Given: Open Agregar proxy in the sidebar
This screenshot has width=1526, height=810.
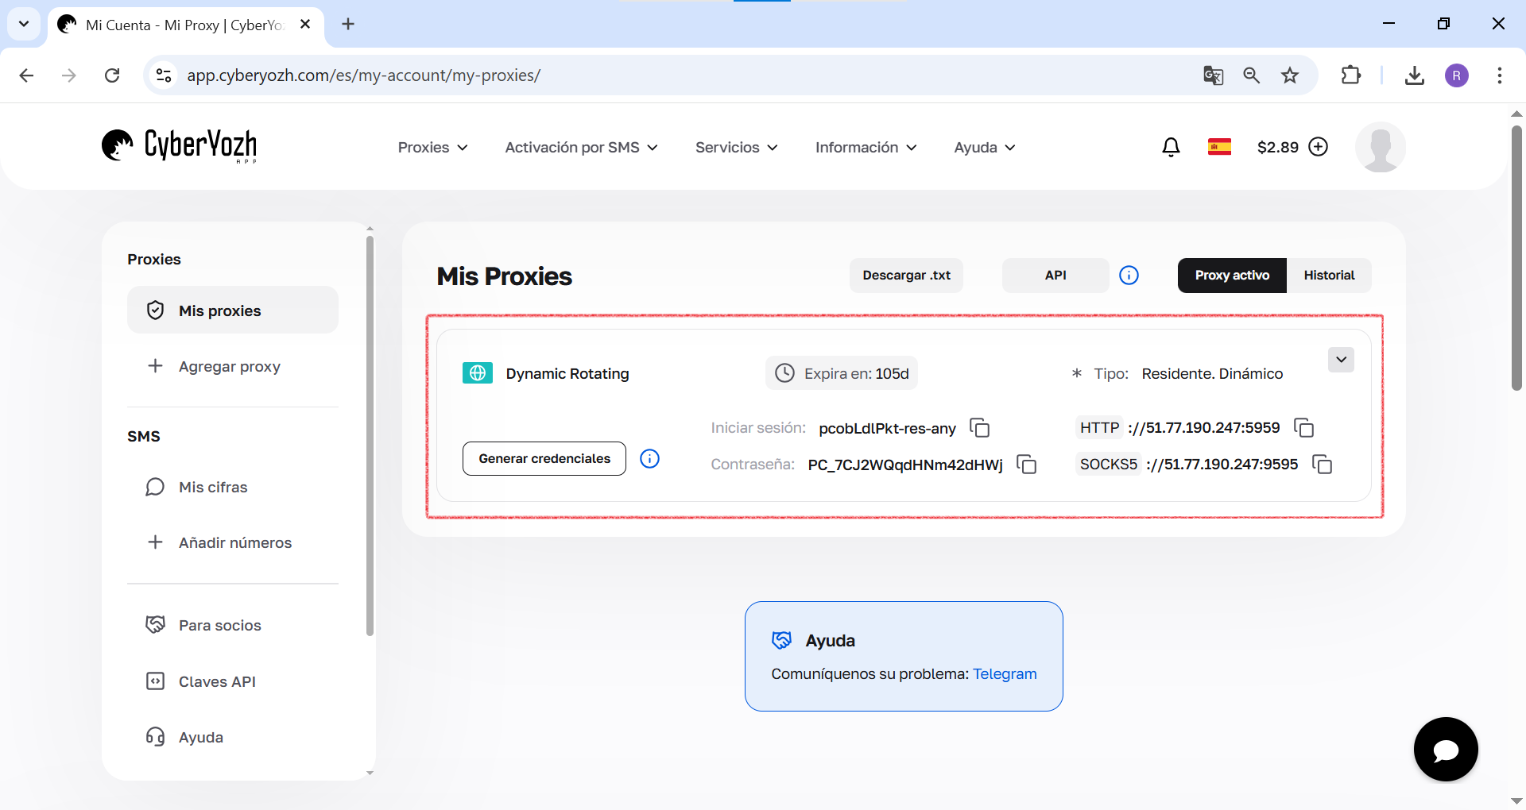Looking at the screenshot, I should coord(229,367).
